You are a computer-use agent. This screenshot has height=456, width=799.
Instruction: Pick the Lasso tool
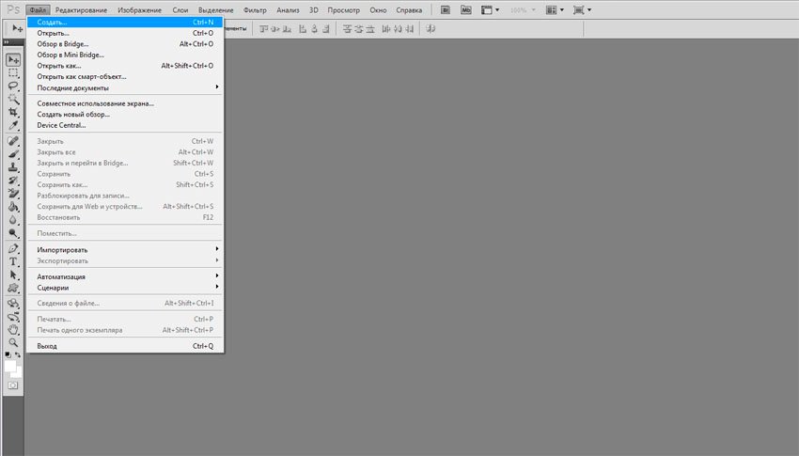(13, 86)
